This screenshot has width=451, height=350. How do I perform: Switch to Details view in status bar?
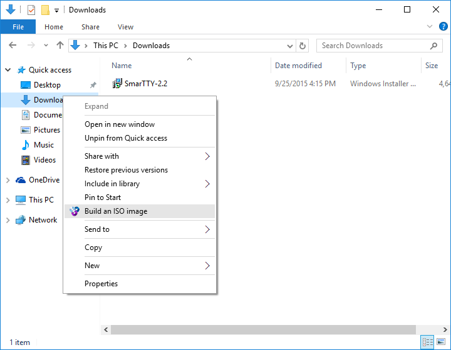(427, 342)
